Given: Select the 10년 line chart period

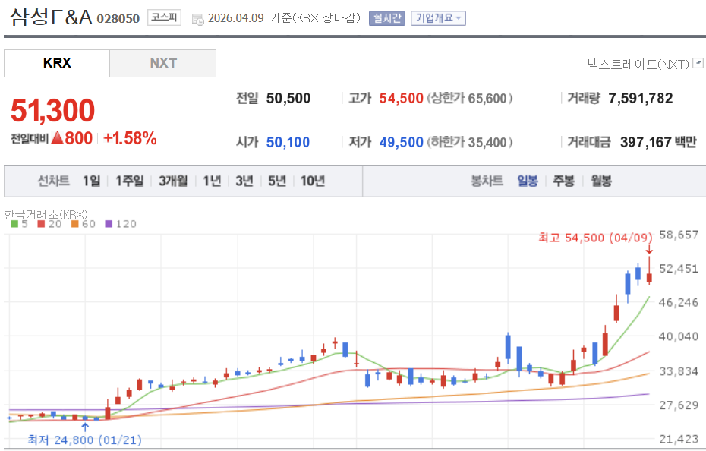Looking at the screenshot, I should pos(313,181).
